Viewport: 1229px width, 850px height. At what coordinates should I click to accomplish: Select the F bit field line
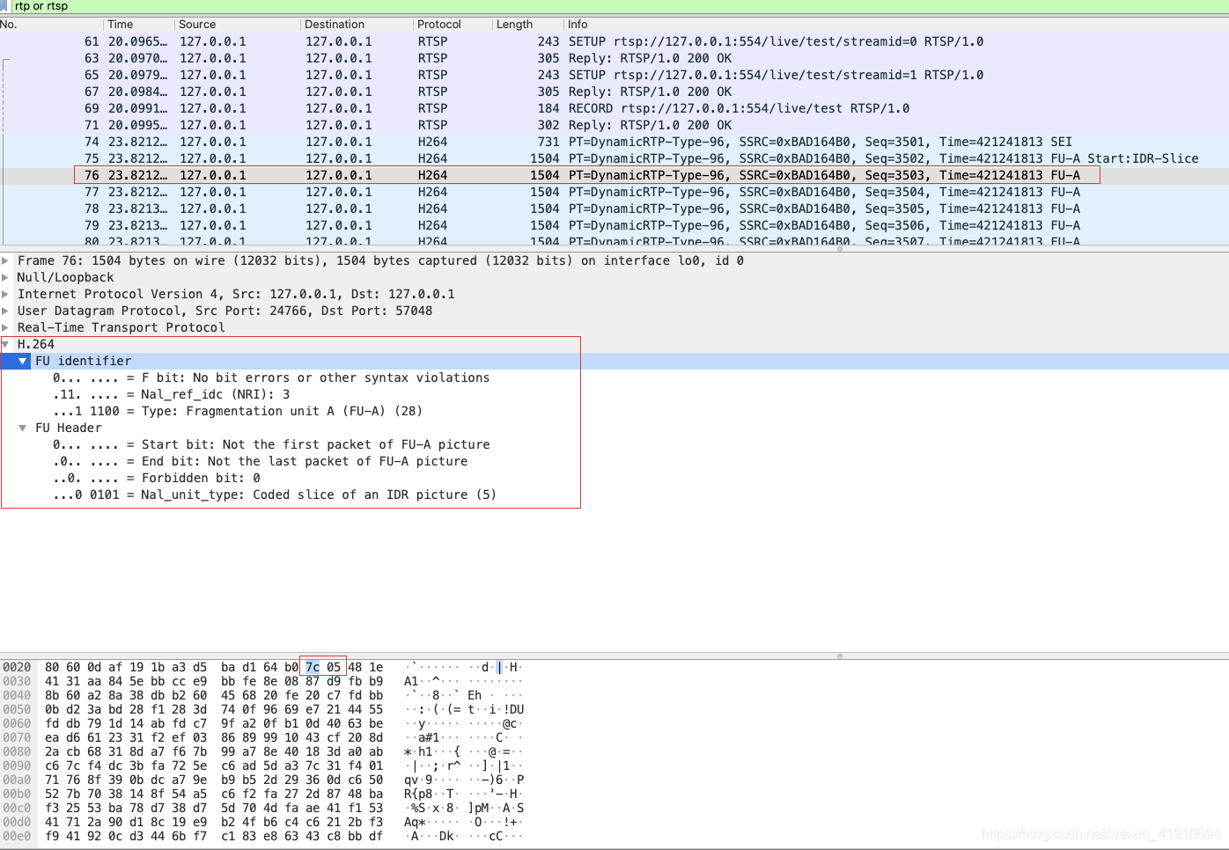[271, 377]
